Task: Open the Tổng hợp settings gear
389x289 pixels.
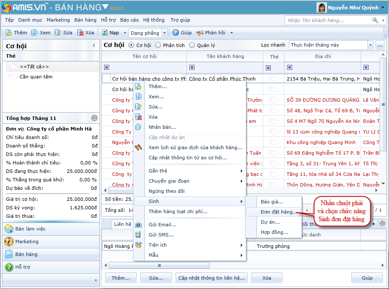Action: coord(94,118)
